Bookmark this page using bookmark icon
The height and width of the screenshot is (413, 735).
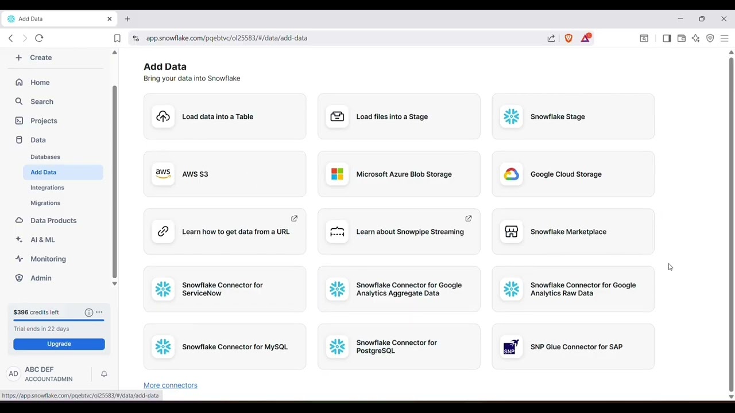tap(117, 38)
